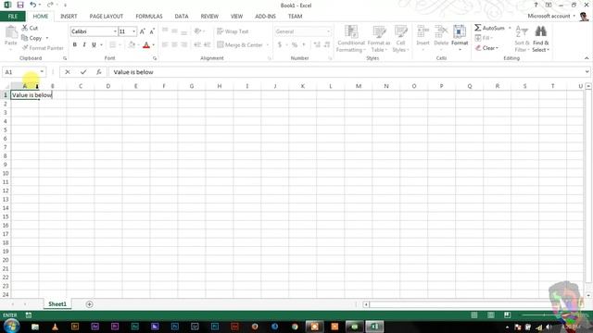Confirm cell entry with the checkmark icon

click(83, 72)
